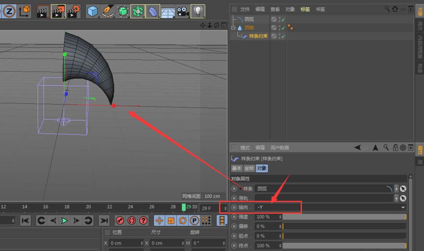
Task: Create a Camera with the camera icon
Action: pyautogui.click(x=182, y=11)
